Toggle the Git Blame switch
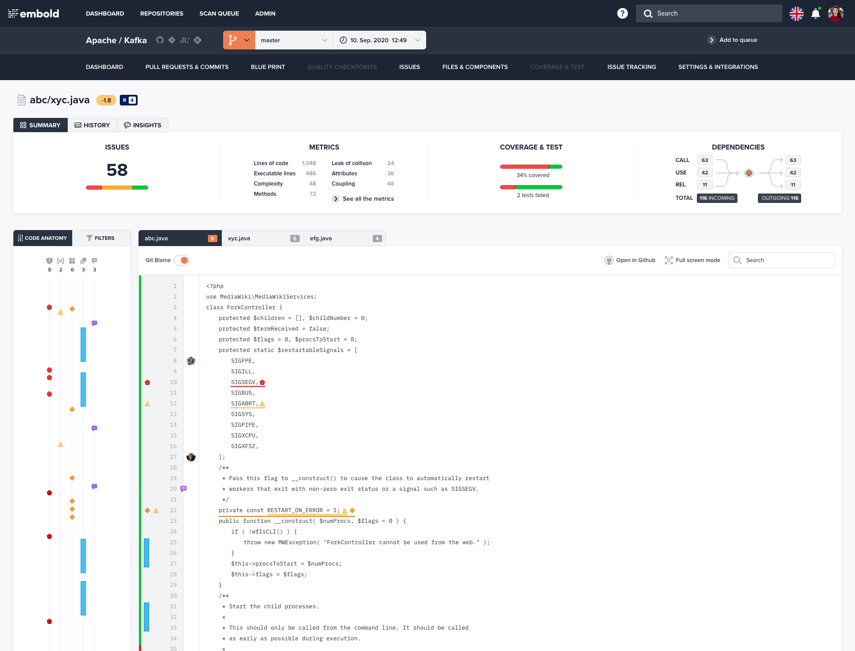 pos(182,260)
